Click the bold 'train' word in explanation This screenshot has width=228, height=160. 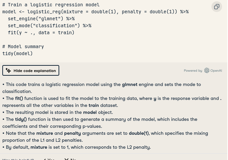[x=94, y=105]
